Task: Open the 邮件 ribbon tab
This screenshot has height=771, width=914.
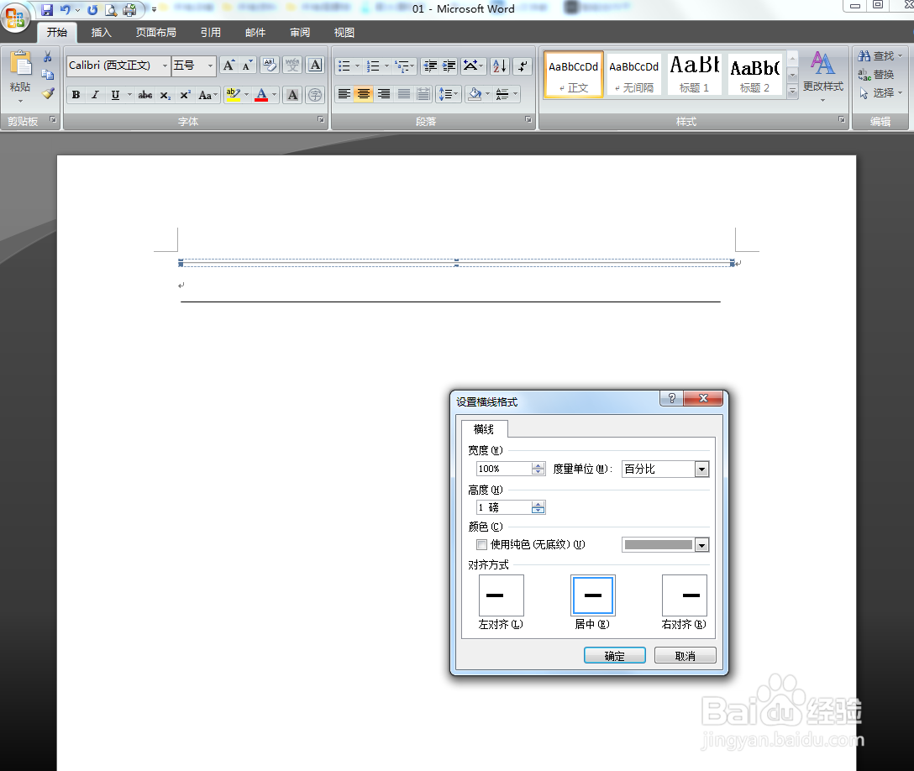Action: point(255,33)
